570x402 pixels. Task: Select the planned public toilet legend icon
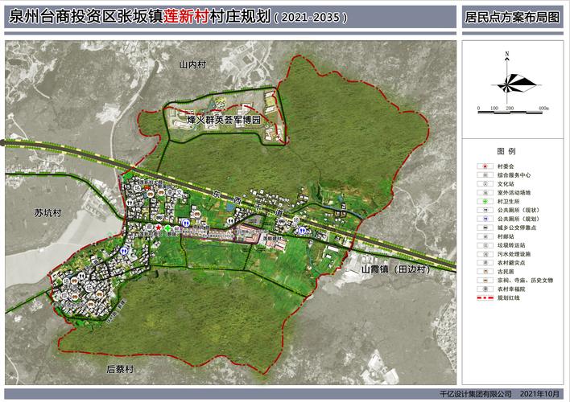[483, 219]
